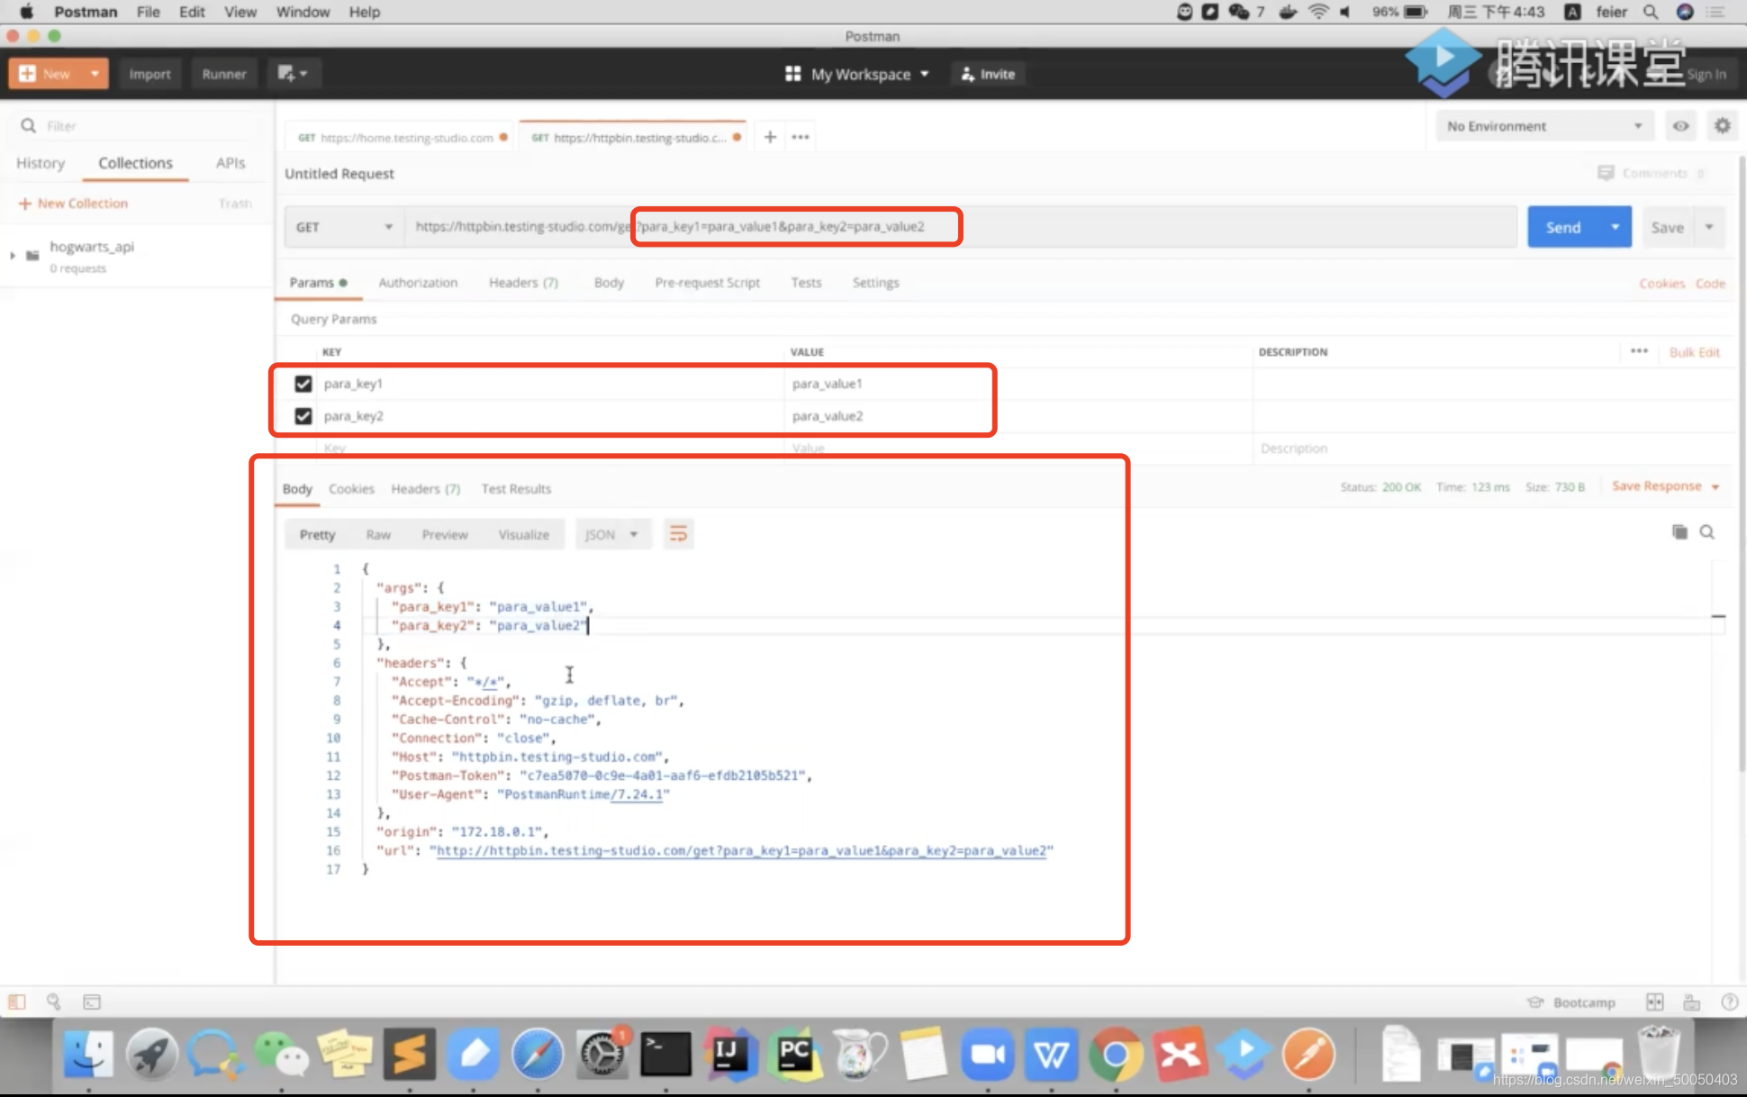Screen dimensions: 1747x1097
Task: Open a new request tab with plus icon
Action: 770,137
